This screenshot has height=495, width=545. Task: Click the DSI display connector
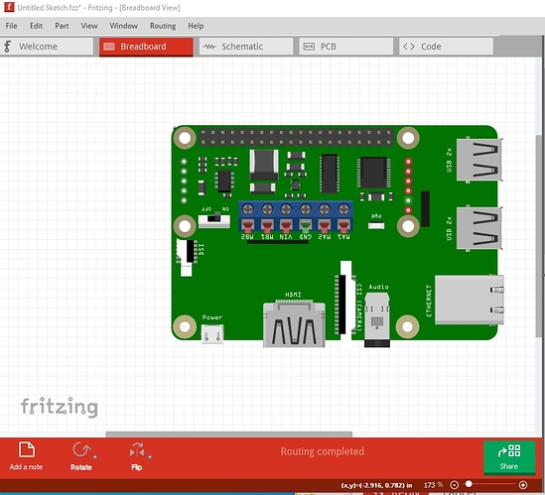point(187,257)
